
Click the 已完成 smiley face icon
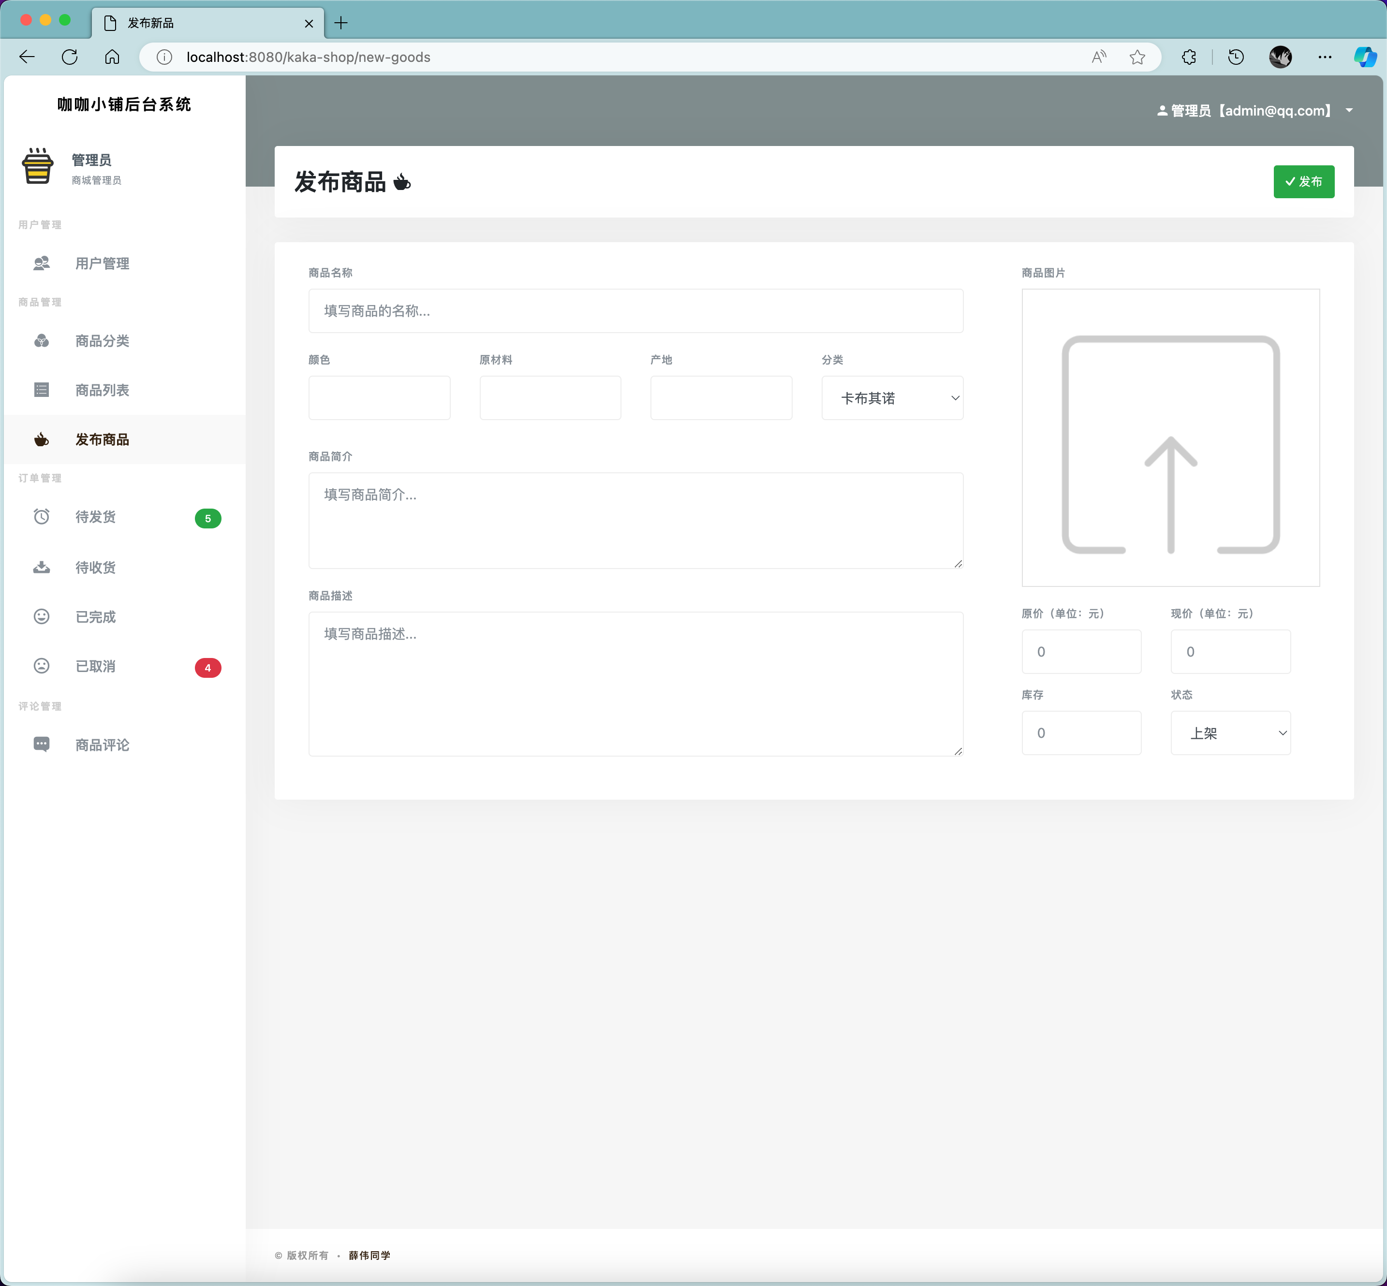[x=42, y=616]
